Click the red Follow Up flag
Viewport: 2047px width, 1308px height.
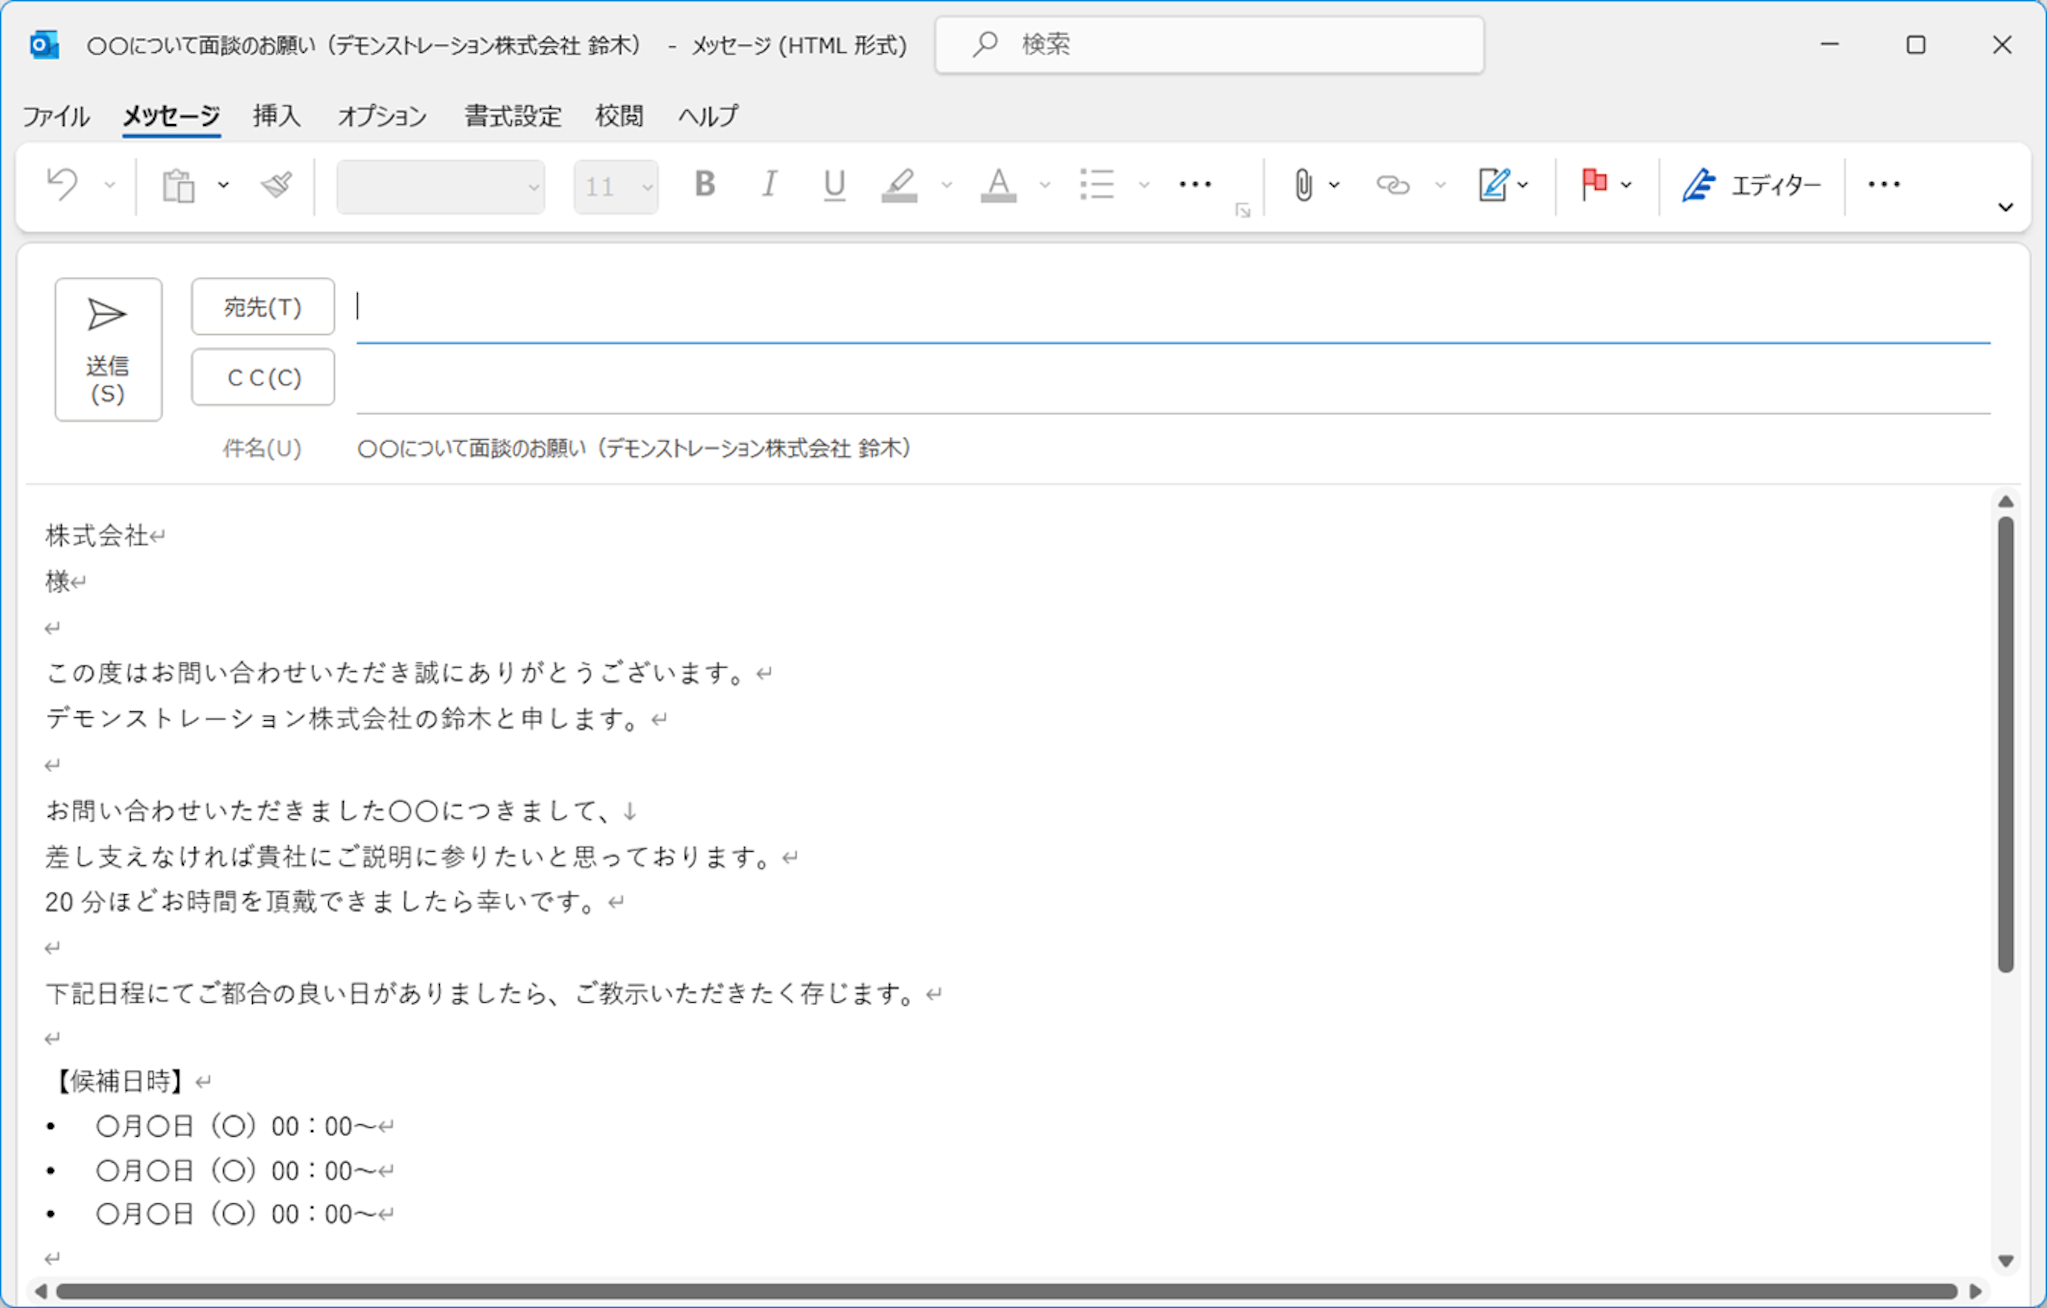point(1593,185)
